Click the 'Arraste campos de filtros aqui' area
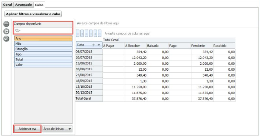This screenshot has width=260, height=136. point(98,23)
